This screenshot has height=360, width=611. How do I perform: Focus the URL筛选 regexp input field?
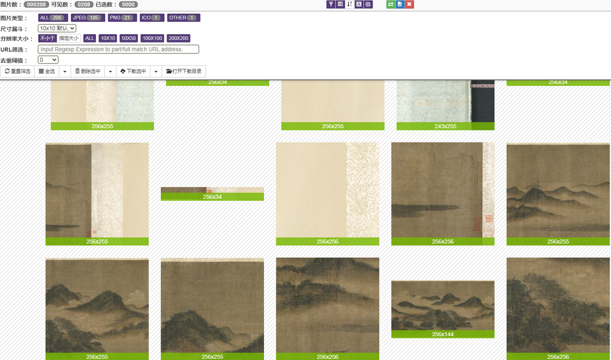(118, 49)
